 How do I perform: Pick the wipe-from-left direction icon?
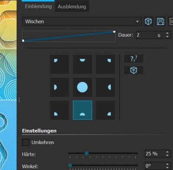click(60, 87)
